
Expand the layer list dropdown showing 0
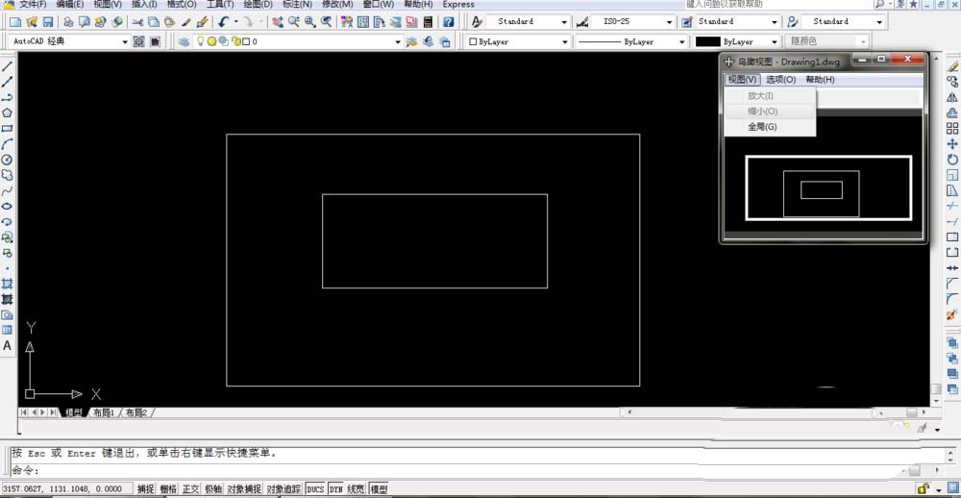click(398, 41)
